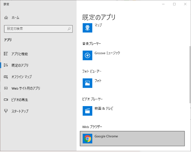
Task: Click the vertical scrollbar thumb
Action: click(x=190, y=75)
